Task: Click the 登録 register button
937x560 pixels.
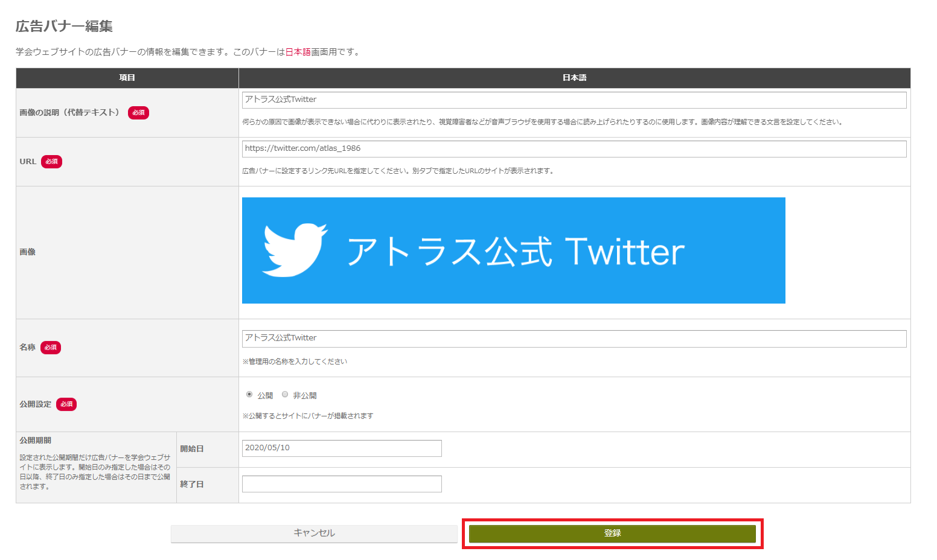Action: coord(612,533)
